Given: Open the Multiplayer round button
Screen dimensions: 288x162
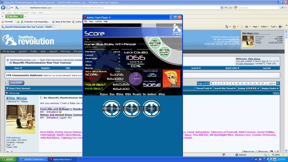Looking at the screenshot, I should pyautogui.click(x=111, y=108).
